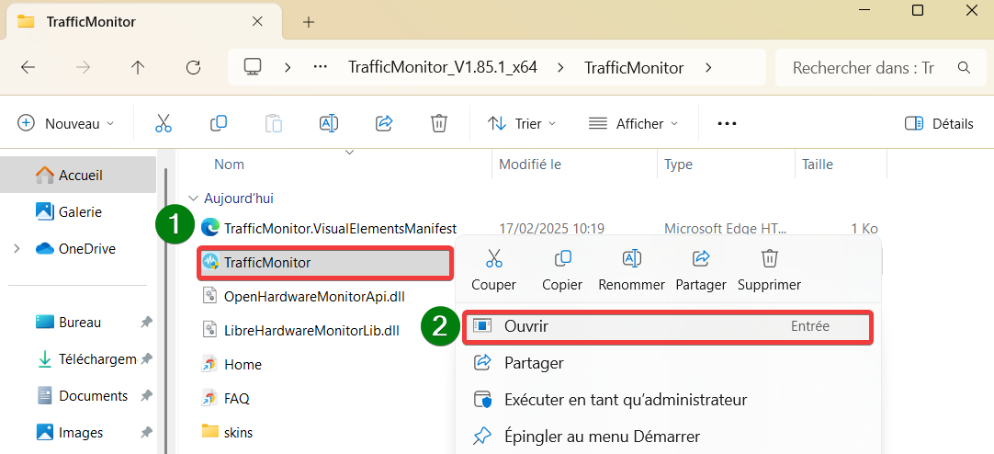994x454 pixels.
Task: Click the search magnifier icon
Action: tap(964, 67)
